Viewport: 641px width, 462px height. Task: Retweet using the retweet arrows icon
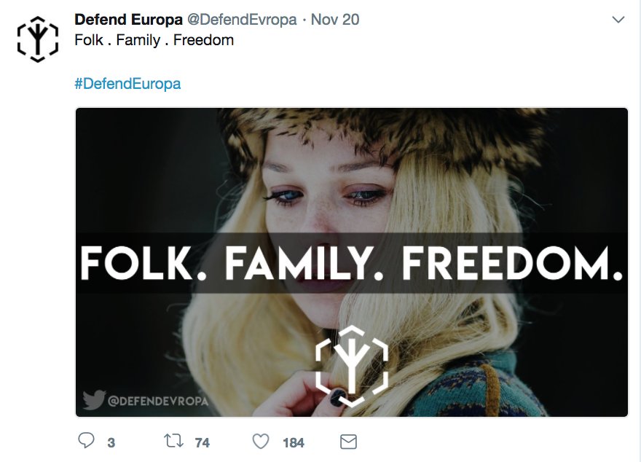click(x=174, y=441)
